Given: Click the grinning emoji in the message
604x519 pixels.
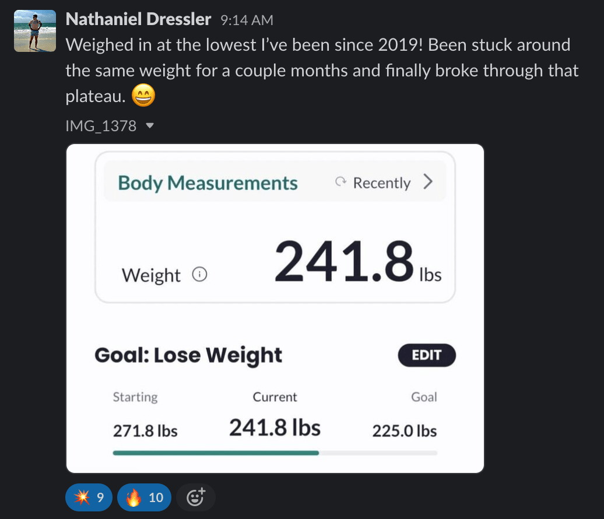Looking at the screenshot, I should (143, 95).
